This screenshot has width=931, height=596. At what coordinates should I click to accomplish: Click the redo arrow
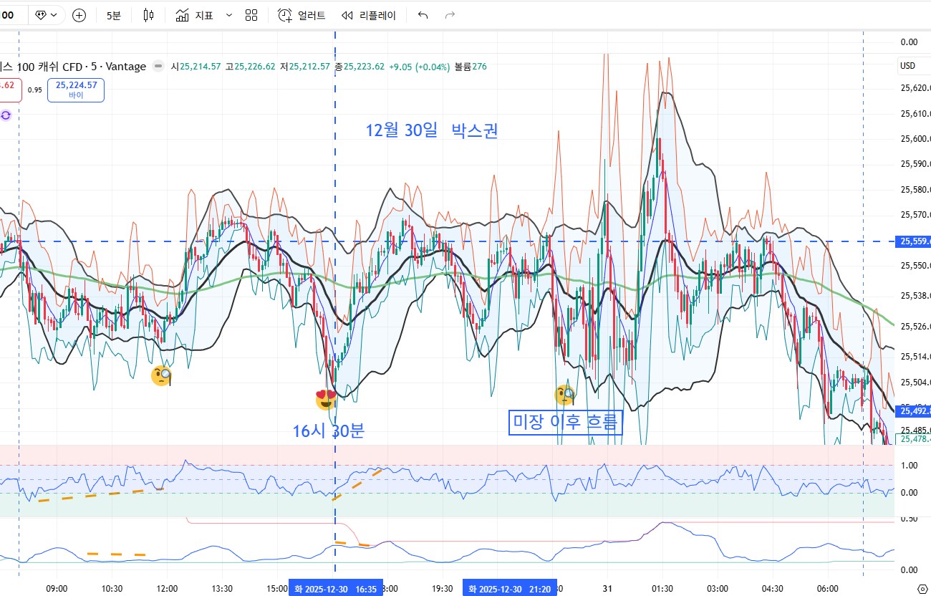(x=450, y=15)
